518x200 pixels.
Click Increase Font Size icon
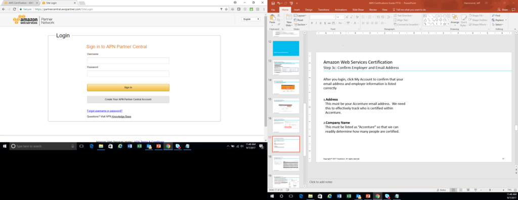(x=348, y=17)
